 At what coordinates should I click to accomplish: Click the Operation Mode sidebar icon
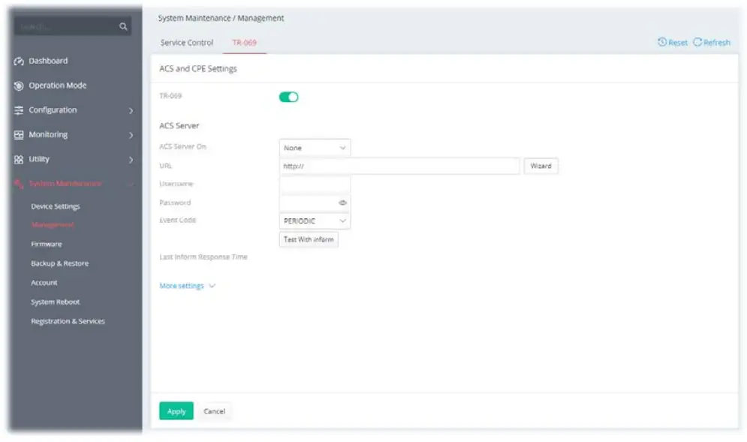[x=20, y=86]
